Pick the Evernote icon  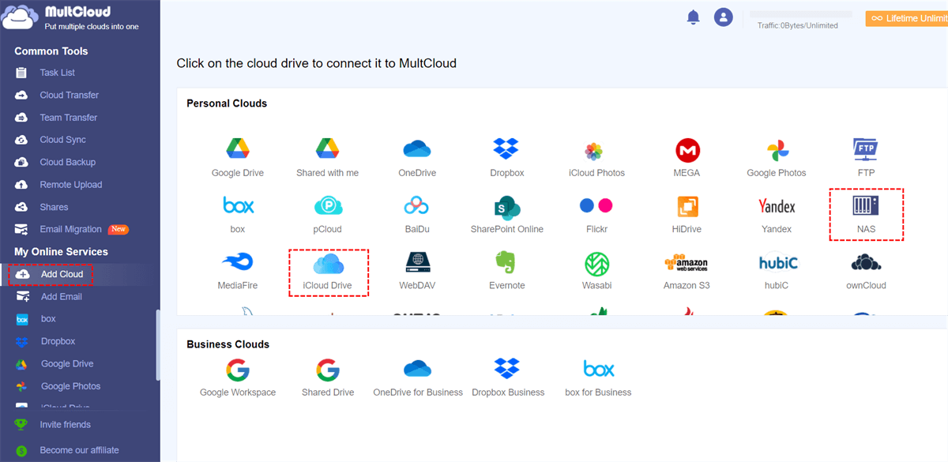point(506,264)
